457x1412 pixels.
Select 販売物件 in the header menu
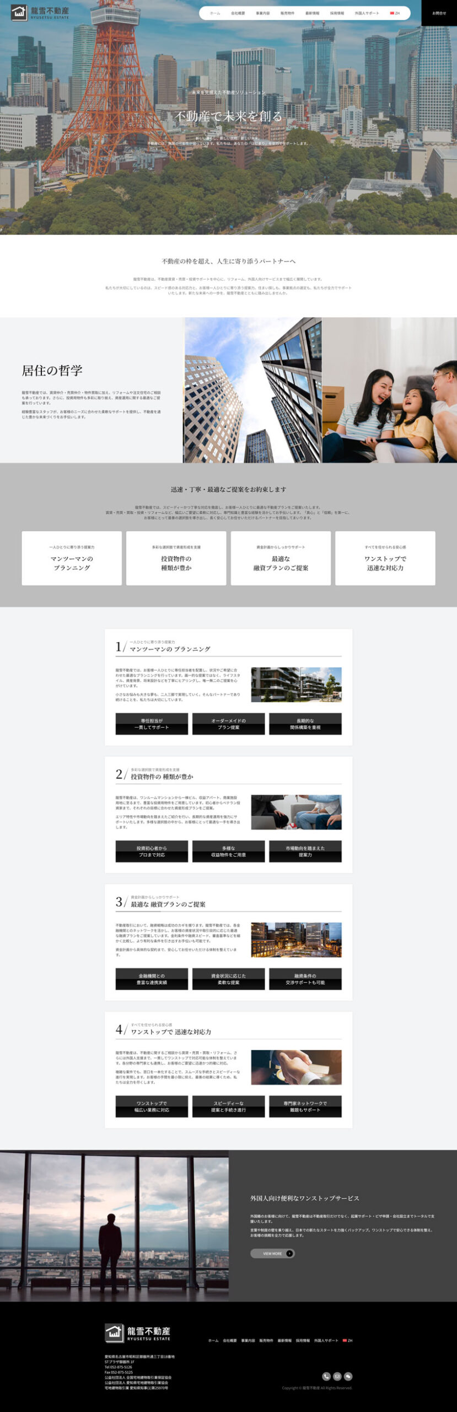click(x=287, y=13)
